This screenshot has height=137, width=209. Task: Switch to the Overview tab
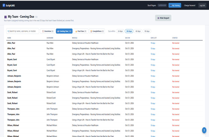tap(48, 31)
